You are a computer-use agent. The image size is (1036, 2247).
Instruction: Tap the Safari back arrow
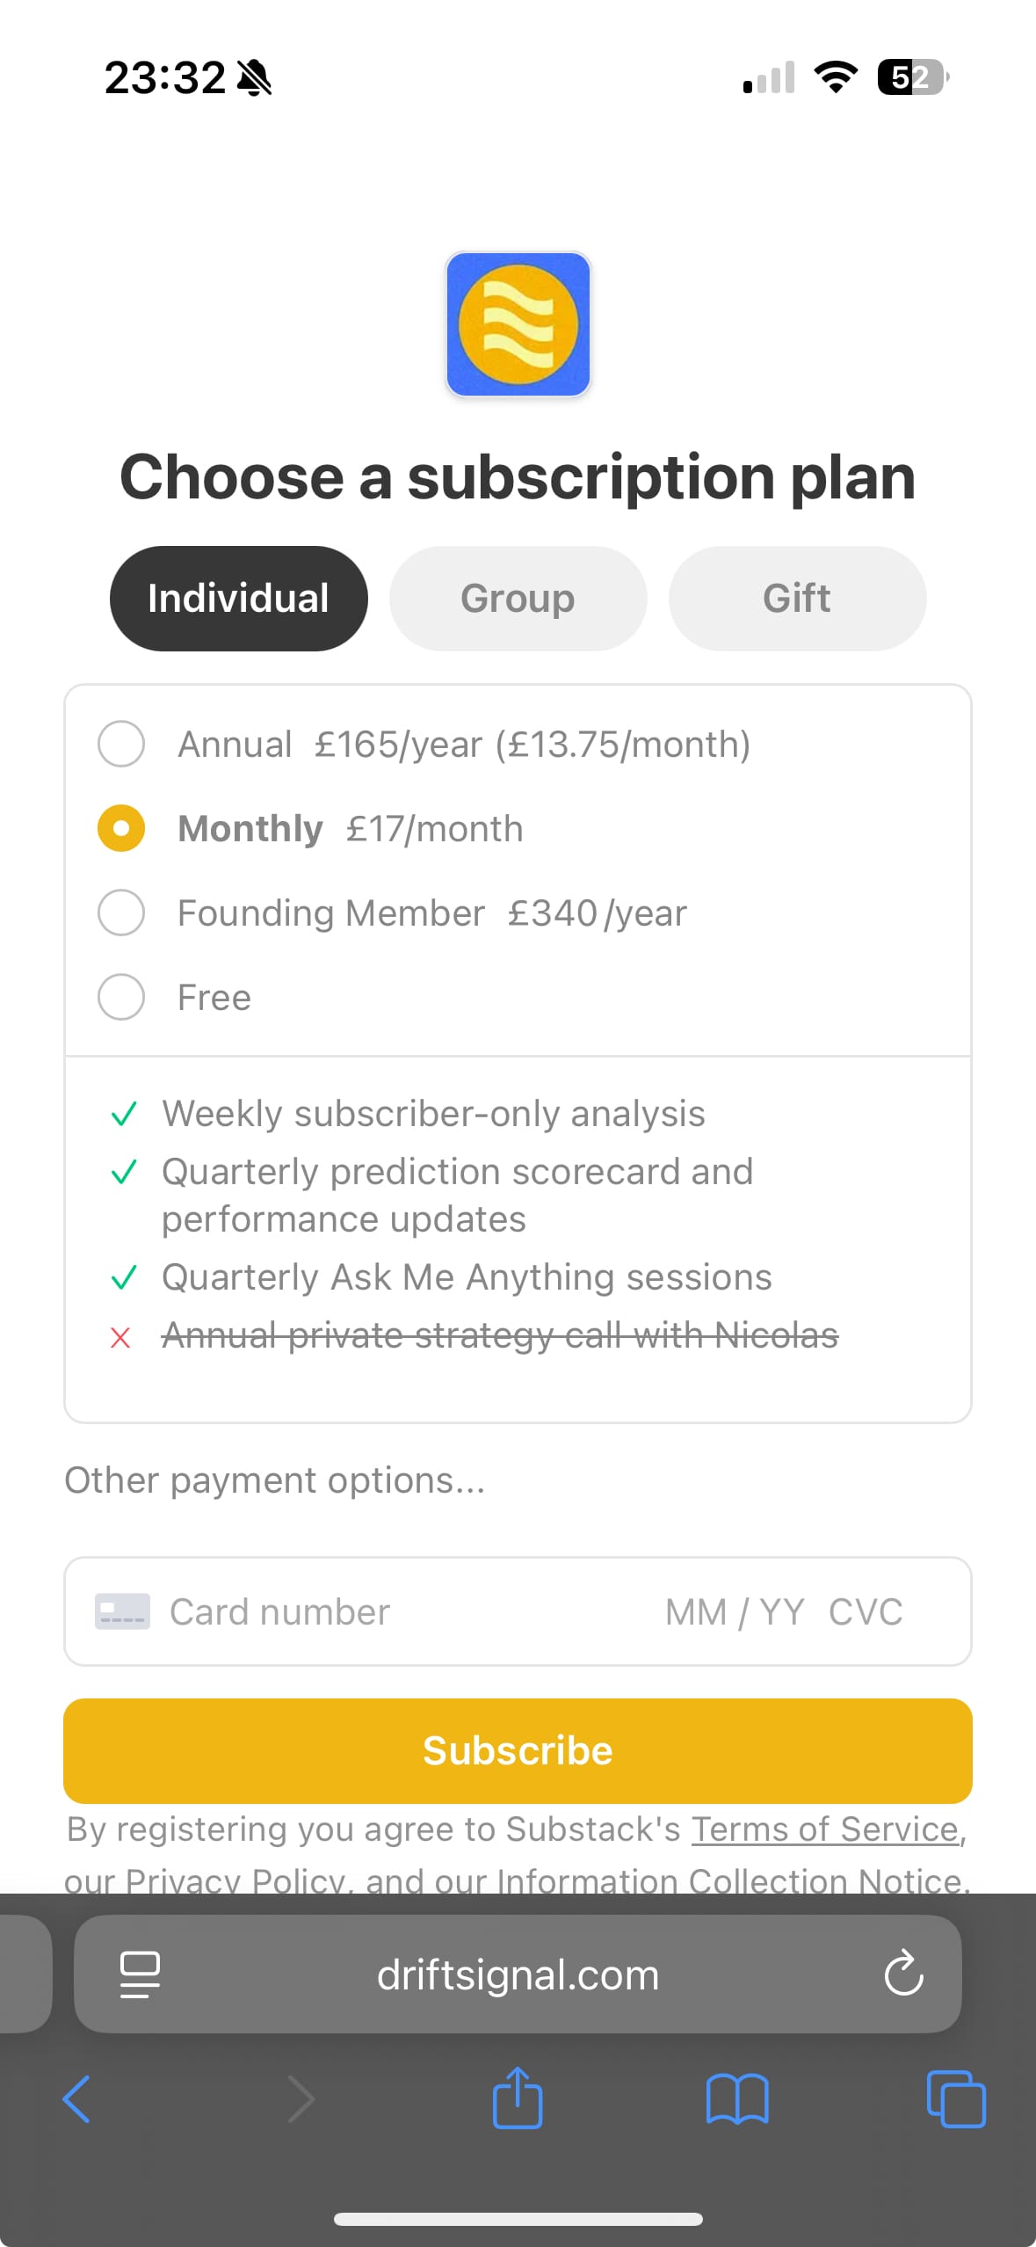tap(76, 2098)
